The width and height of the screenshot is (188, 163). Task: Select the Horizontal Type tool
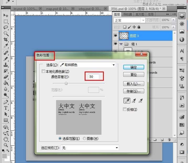6,108
